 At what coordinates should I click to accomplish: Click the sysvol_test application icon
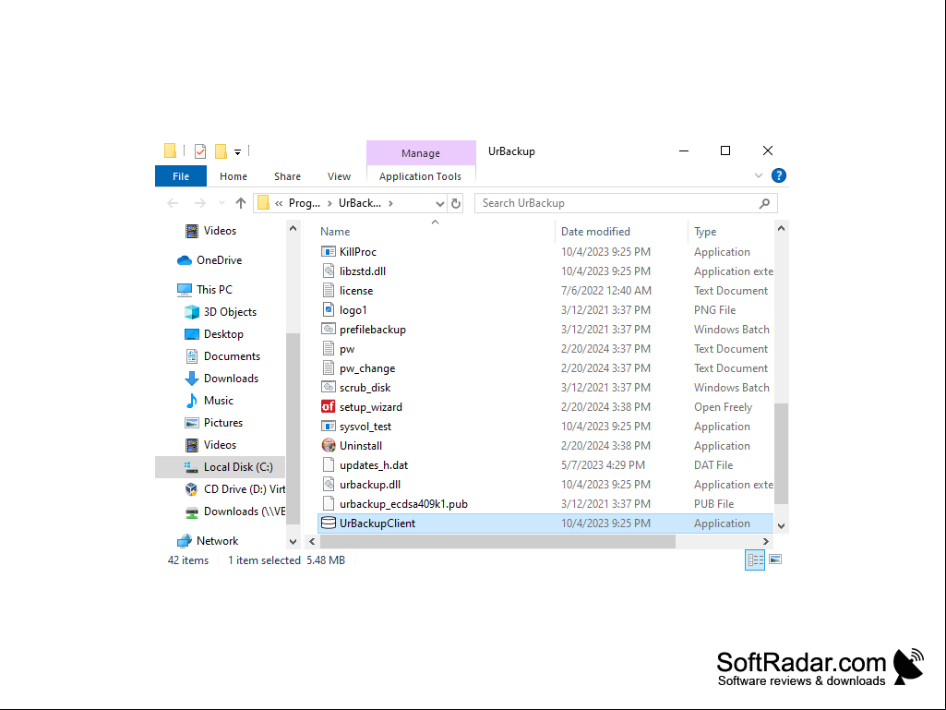pos(329,426)
